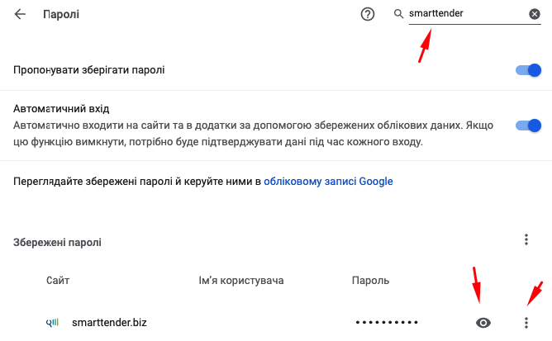Image resolution: width=552 pixels, height=341 pixels.
Task: Click the Паролі page title
Action: (x=60, y=14)
